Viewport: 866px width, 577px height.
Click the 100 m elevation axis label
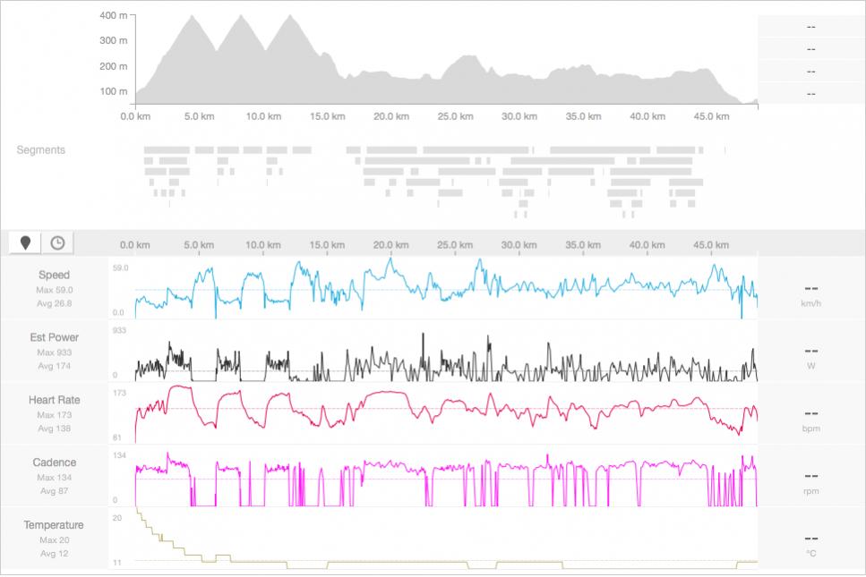click(113, 91)
